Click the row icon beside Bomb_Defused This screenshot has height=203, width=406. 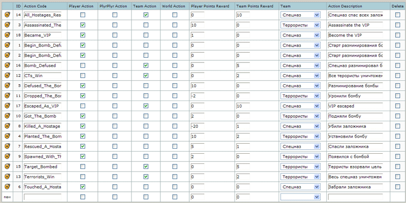point(7,65)
